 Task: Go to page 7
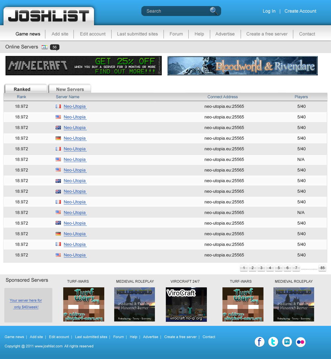(x=296, y=268)
